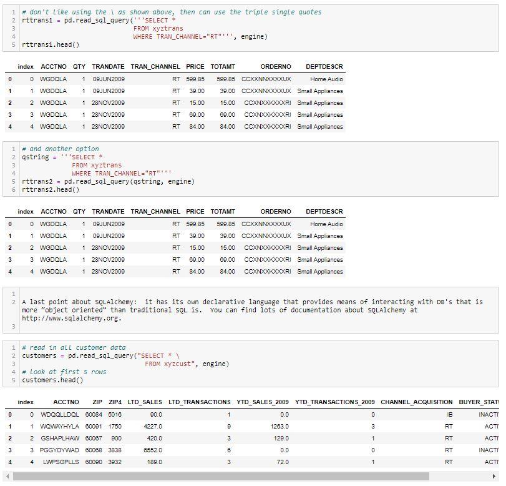The width and height of the screenshot is (506, 486).
Task: Click the LWPSGPLLS account cell
Action: (61, 462)
